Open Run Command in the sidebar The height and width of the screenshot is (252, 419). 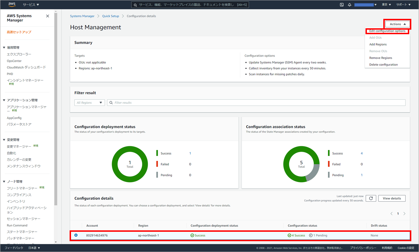pos(17,225)
